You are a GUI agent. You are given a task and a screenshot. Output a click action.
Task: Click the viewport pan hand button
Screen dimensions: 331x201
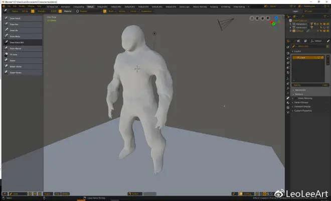coord(262,19)
